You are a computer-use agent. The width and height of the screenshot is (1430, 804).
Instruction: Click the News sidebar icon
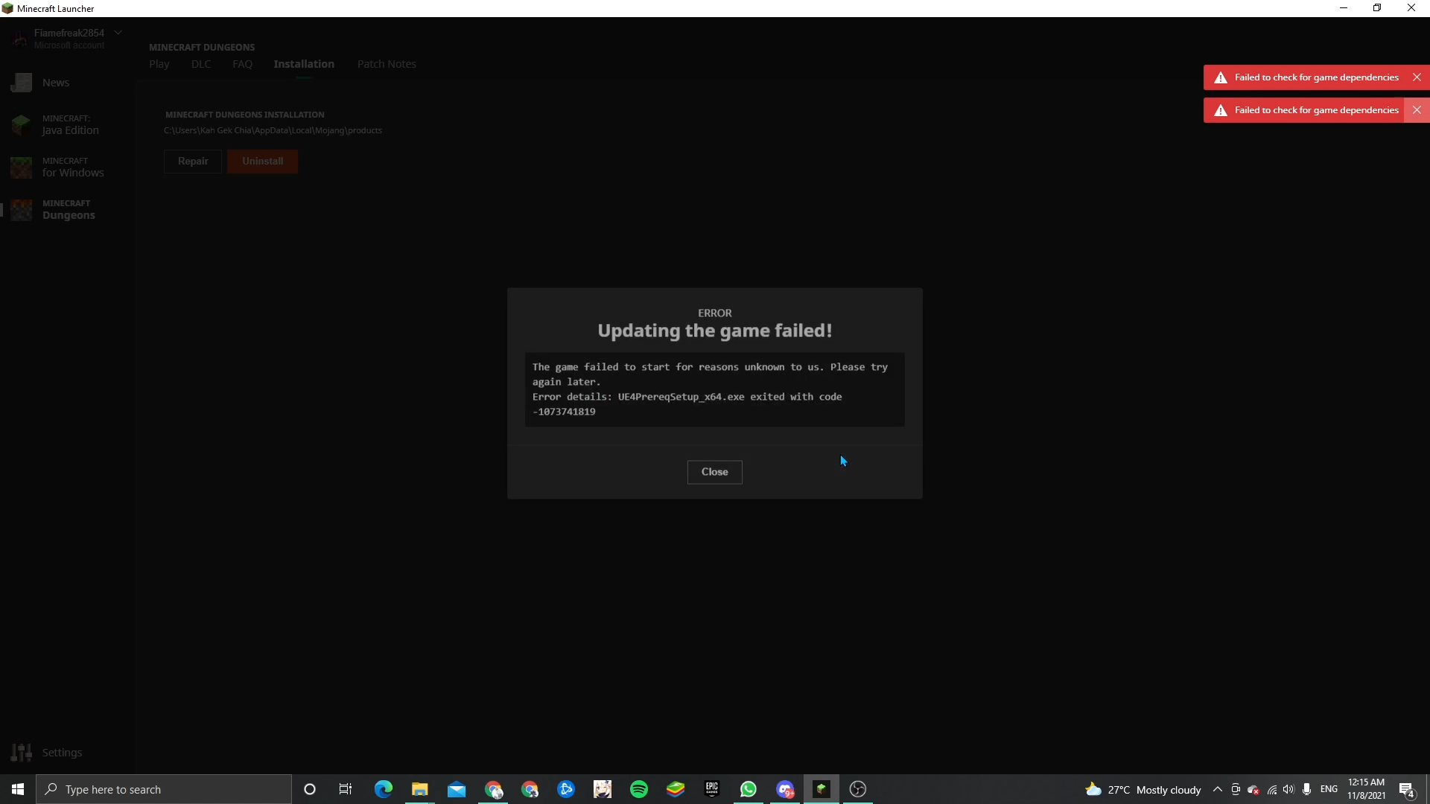point(22,83)
